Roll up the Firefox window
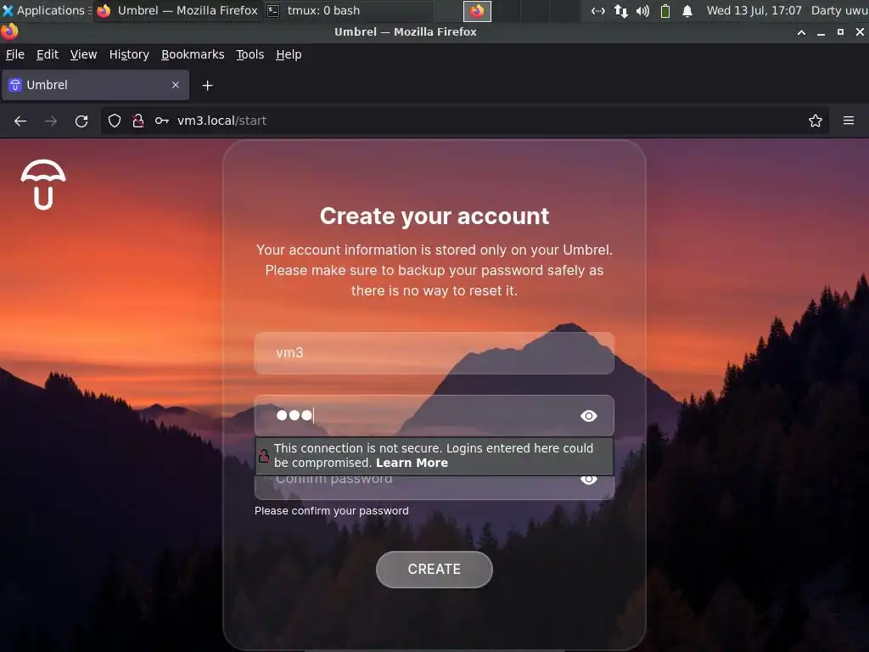This screenshot has height=652, width=869. coord(801,32)
